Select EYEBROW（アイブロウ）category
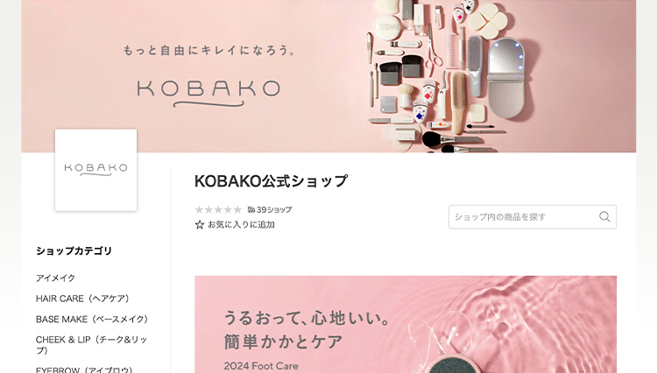Viewport: 657px width, 373px height. point(84,369)
